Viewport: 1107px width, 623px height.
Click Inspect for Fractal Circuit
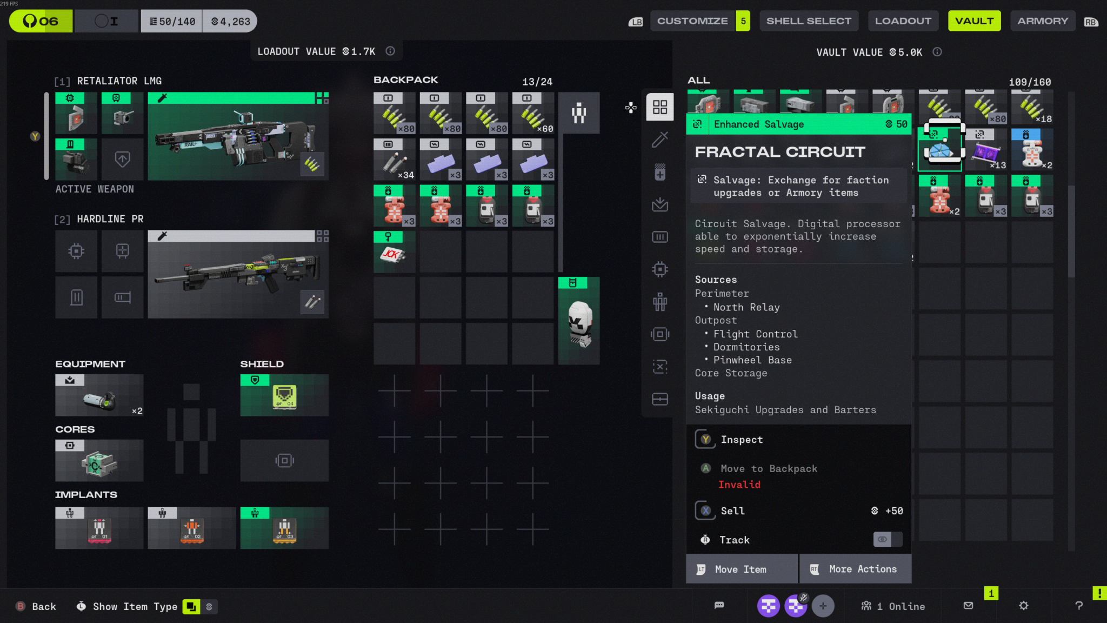tap(741, 440)
